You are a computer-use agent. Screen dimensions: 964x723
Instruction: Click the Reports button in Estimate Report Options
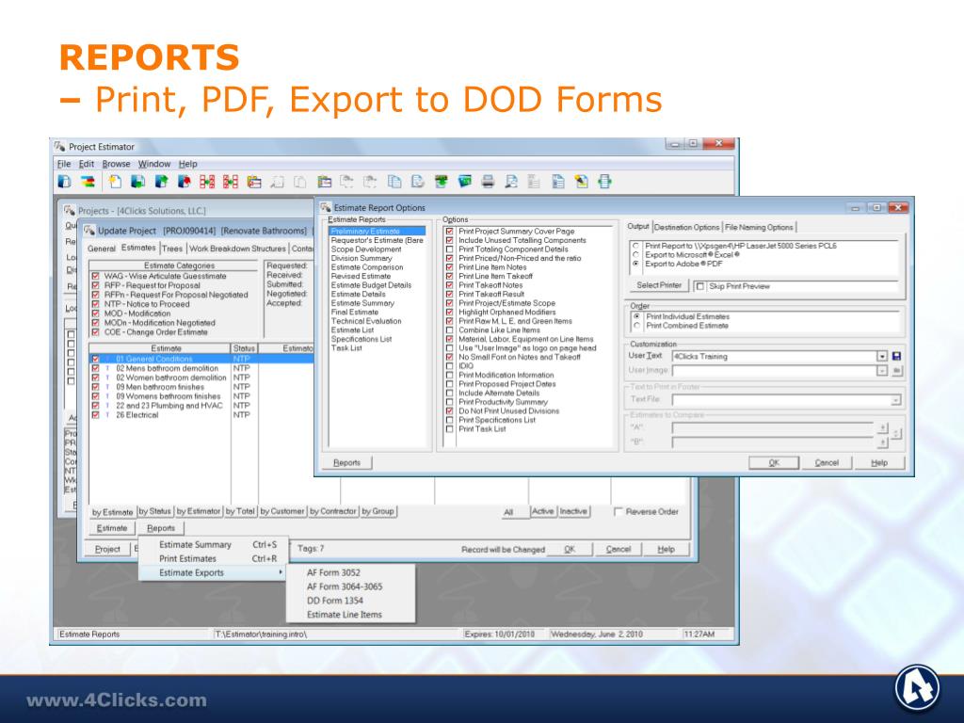pos(346,462)
